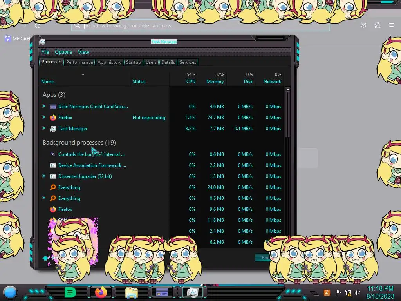Switch to the Users tab

151,62
